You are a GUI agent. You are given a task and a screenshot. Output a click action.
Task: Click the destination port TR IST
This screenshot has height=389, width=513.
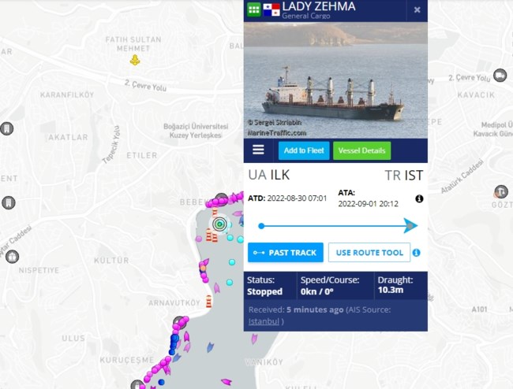pos(404,175)
